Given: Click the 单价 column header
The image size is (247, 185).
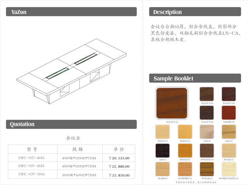Looking at the screenshot, I should click(x=119, y=149).
